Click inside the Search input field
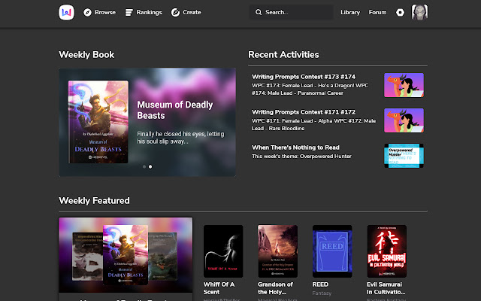Image resolution: width=481 pixels, height=301 pixels. (297, 13)
